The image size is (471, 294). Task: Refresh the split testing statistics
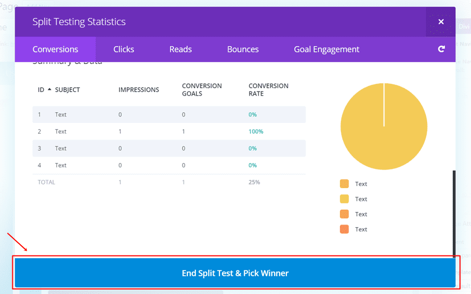pyautogui.click(x=441, y=49)
